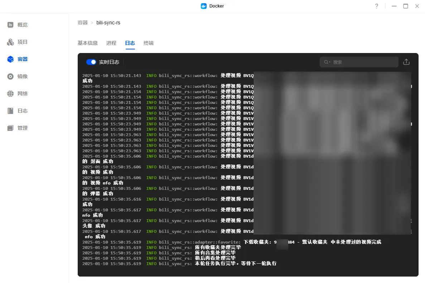Image resolution: width=425 pixels, height=283 pixels.
Task: Switch to the 终端 terminal tab
Action: tap(149, 43)
